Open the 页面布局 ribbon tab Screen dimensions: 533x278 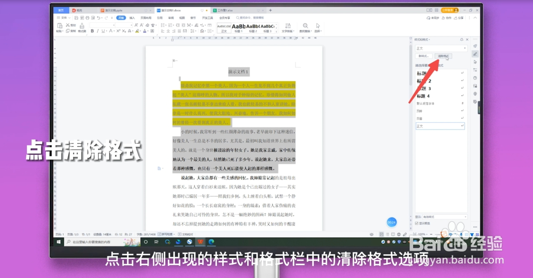click(x=146, y=18)
